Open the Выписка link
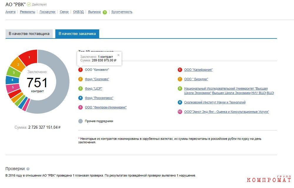Image resolution: width=294 pixels, height=188 pixels. (94, 12)
